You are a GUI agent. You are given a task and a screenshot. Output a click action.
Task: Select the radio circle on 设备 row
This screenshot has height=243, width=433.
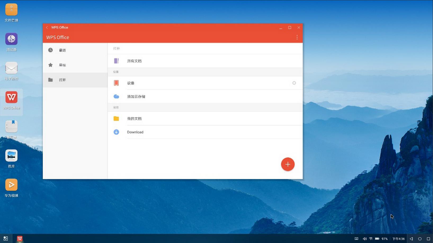point(294,83)
